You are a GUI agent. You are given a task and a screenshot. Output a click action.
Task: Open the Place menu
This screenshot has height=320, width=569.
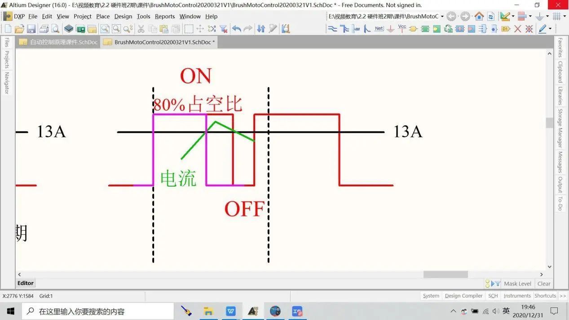pos(103,16)
